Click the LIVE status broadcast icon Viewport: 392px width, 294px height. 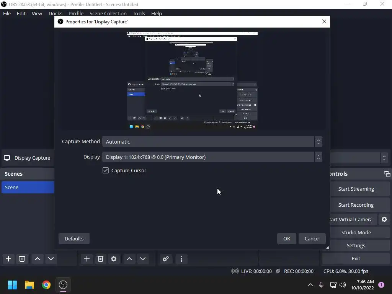(x=235, y=271)
